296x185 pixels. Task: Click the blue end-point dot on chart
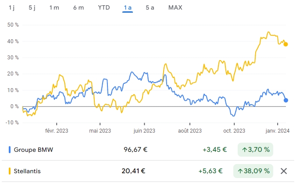pyautogui.click(x=286, y=100)
